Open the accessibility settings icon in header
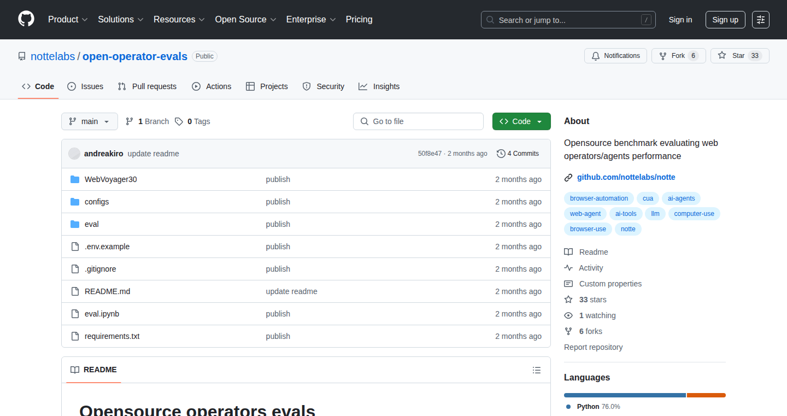Image resolution: width=787 pixels, height=416 pixels. tap(760, 20)
